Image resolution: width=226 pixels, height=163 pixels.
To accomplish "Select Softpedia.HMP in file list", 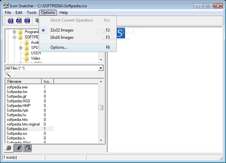I will [x=19, y=106].
